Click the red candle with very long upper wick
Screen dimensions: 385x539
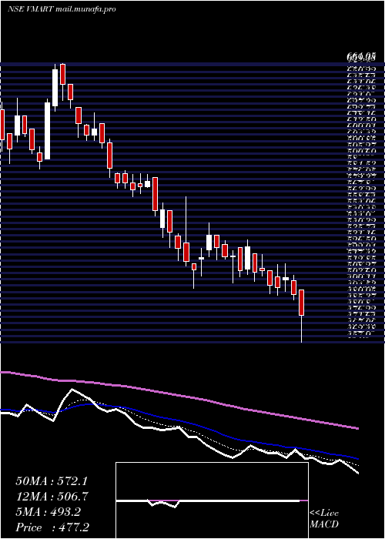click(186, 252)
